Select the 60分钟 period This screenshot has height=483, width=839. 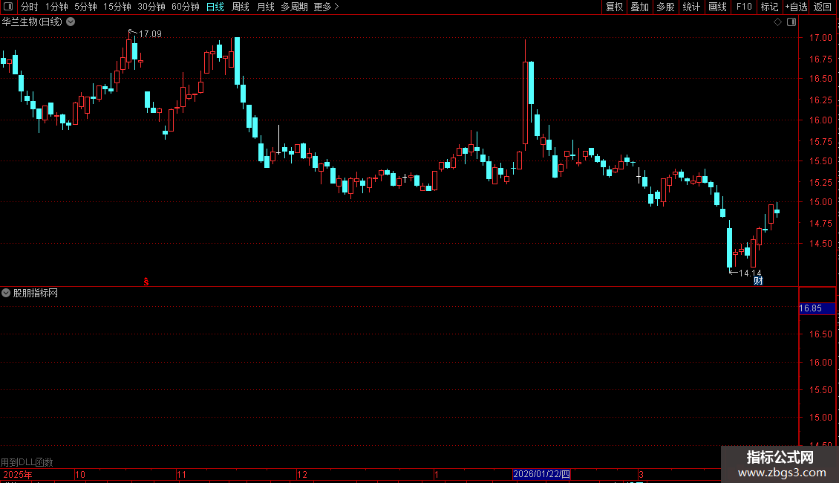click(185, 7)
